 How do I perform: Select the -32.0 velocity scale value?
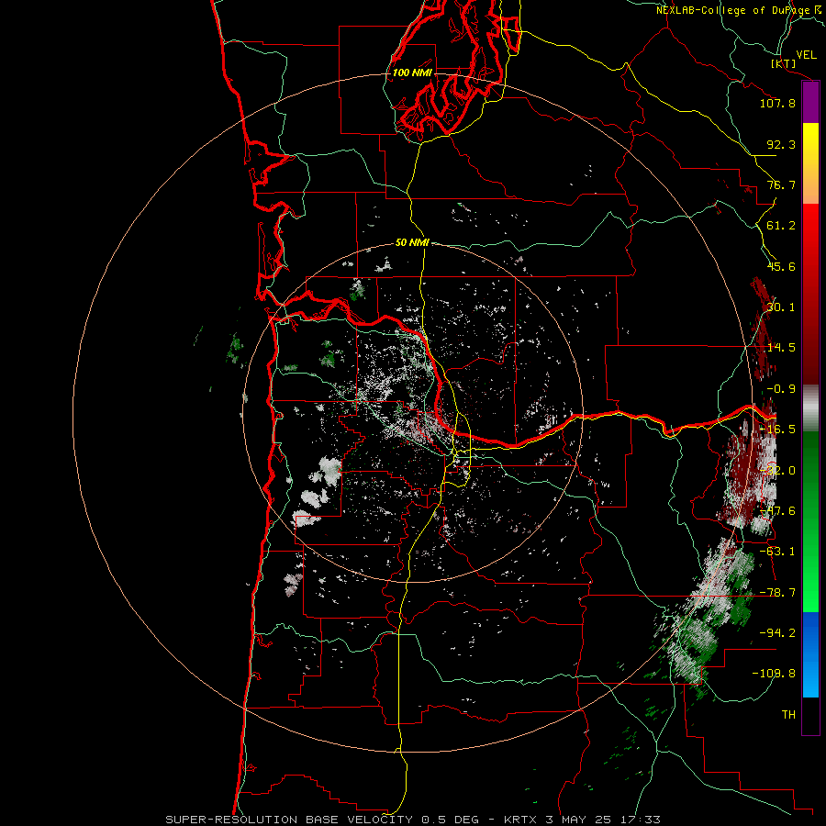[777, 471]
